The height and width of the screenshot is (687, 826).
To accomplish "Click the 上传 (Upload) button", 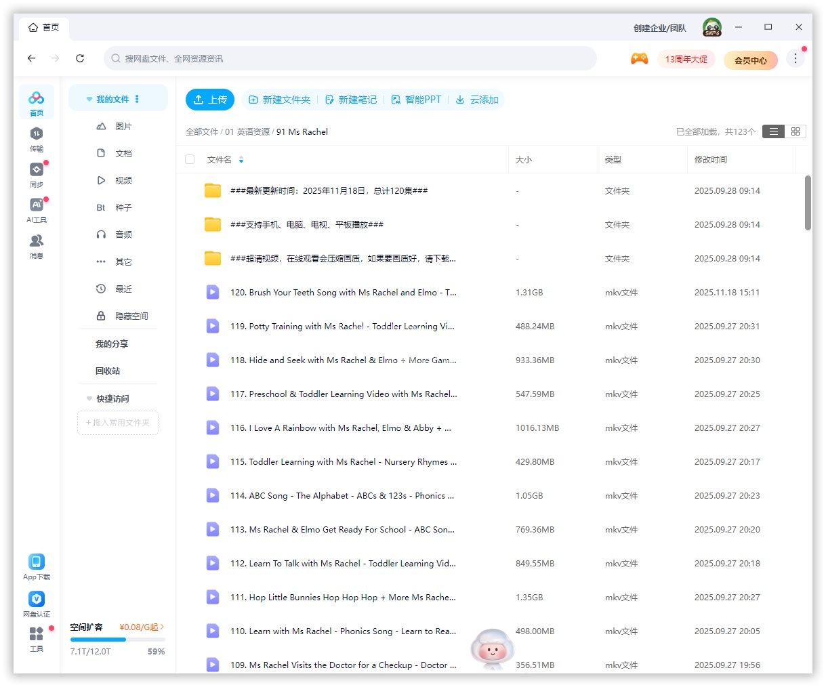I will click(210, 99).
